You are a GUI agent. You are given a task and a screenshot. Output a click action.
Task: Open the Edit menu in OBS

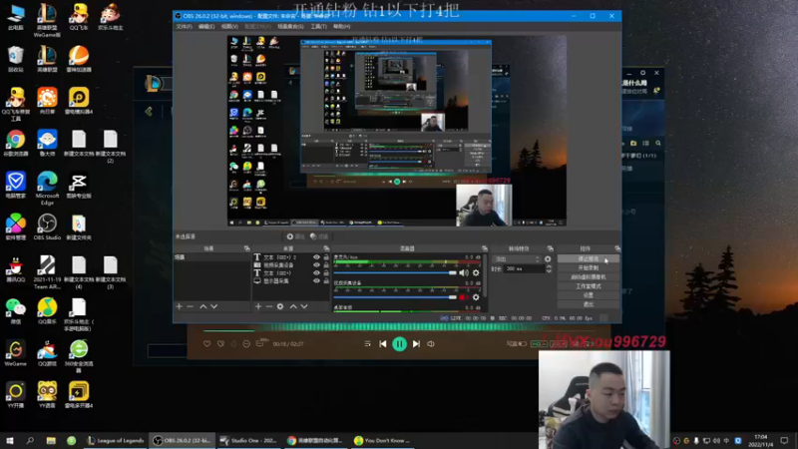click(x=206, y=27)
